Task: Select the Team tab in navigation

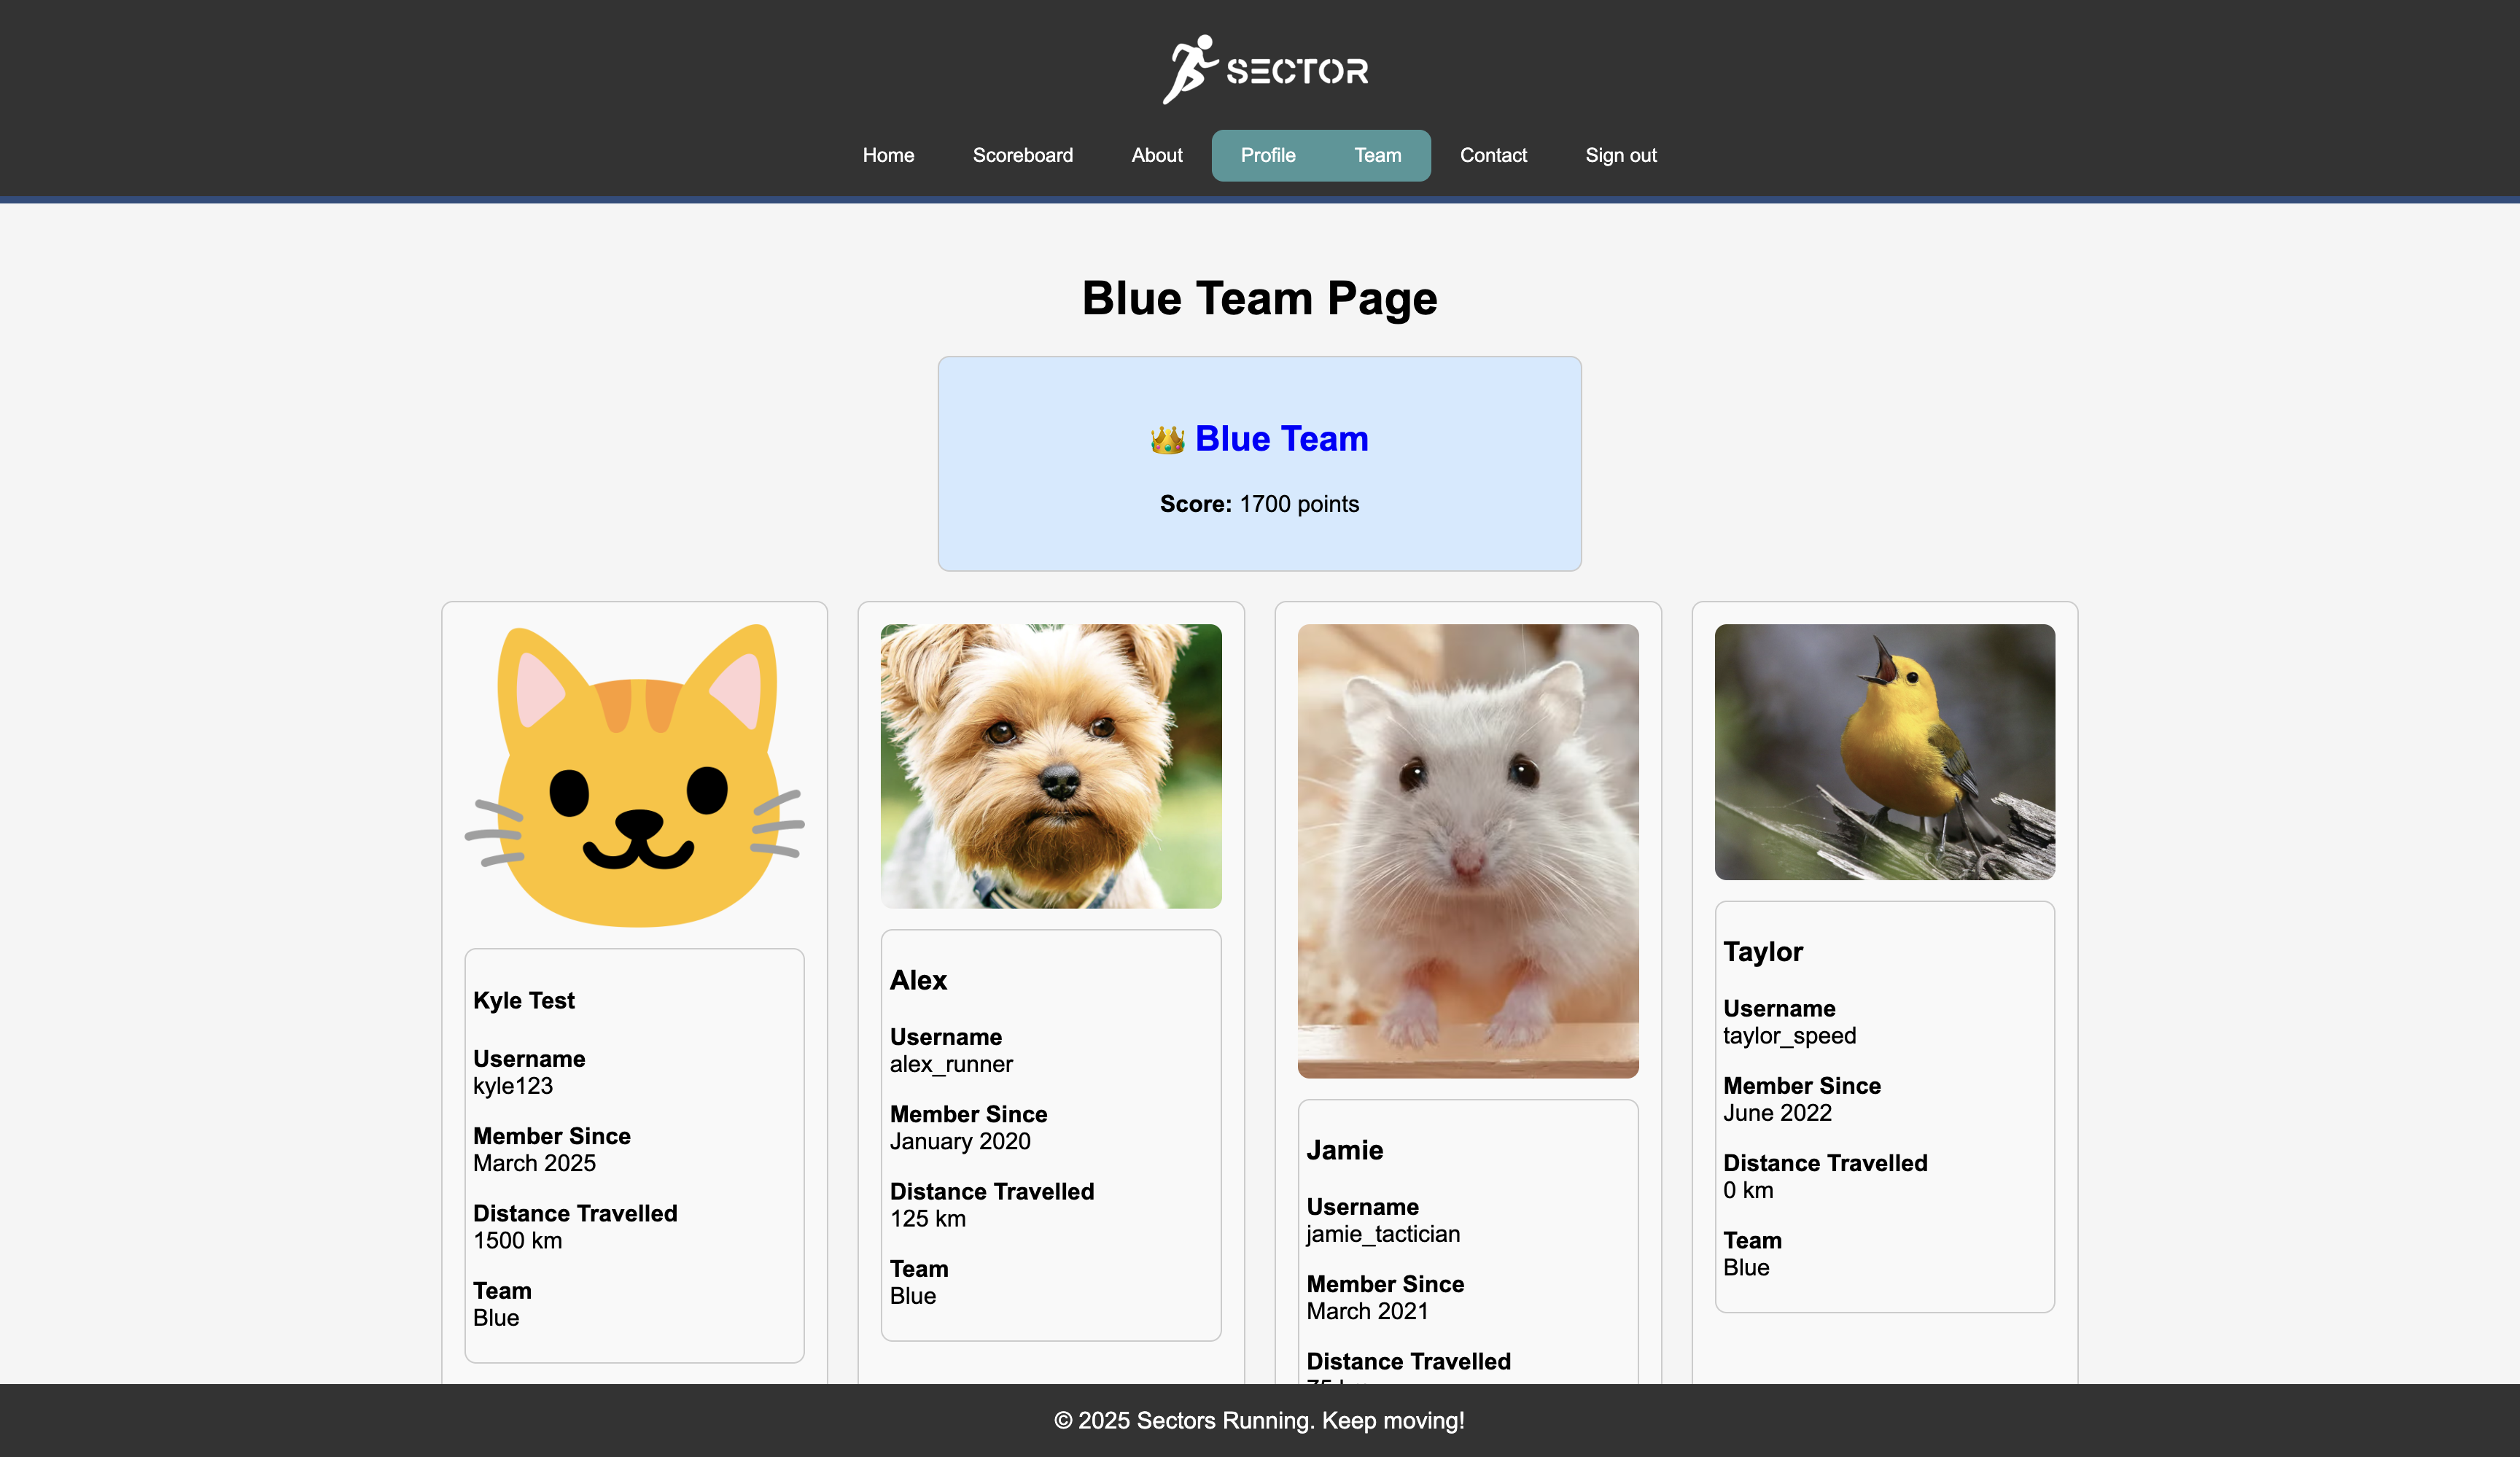Action: pos(1377,155)
